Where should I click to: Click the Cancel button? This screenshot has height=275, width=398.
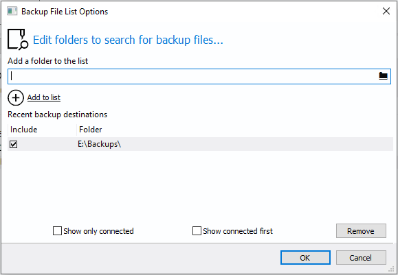tap(361, 258)
